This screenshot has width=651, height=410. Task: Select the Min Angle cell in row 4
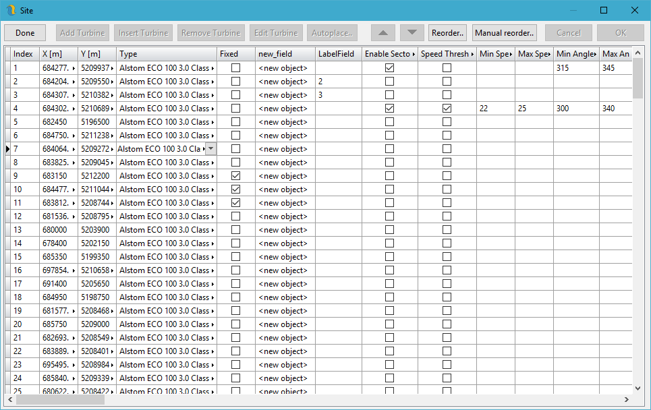tap(575, 108)
